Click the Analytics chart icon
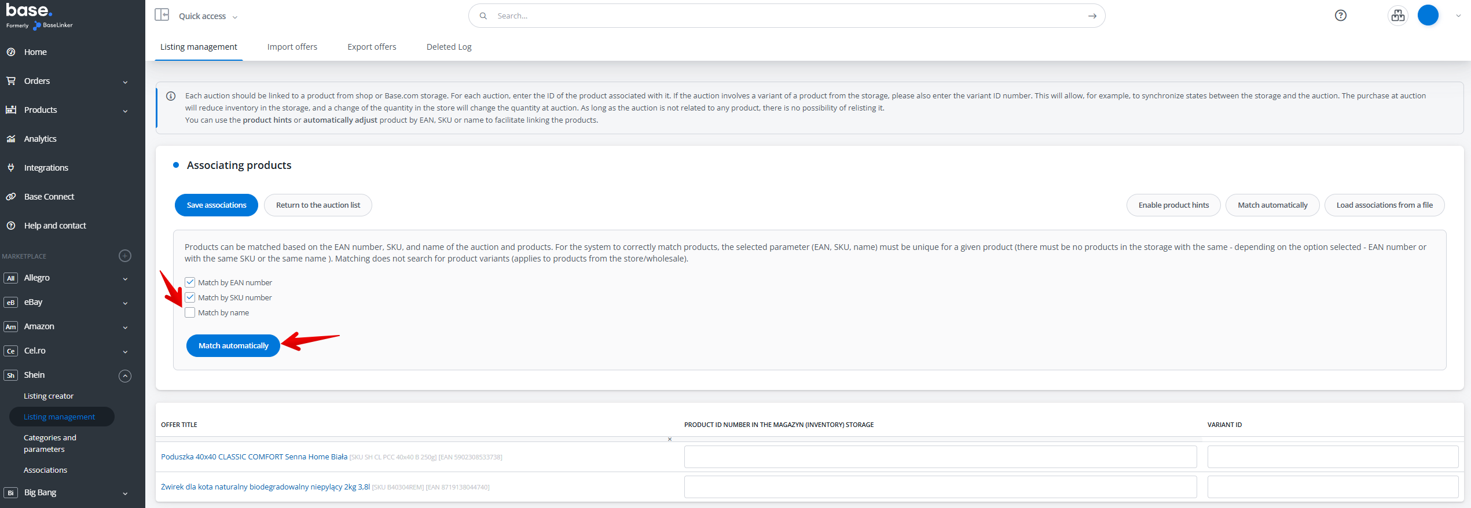The width and height of the screenshot is (1471, 508). pos(11,139)
